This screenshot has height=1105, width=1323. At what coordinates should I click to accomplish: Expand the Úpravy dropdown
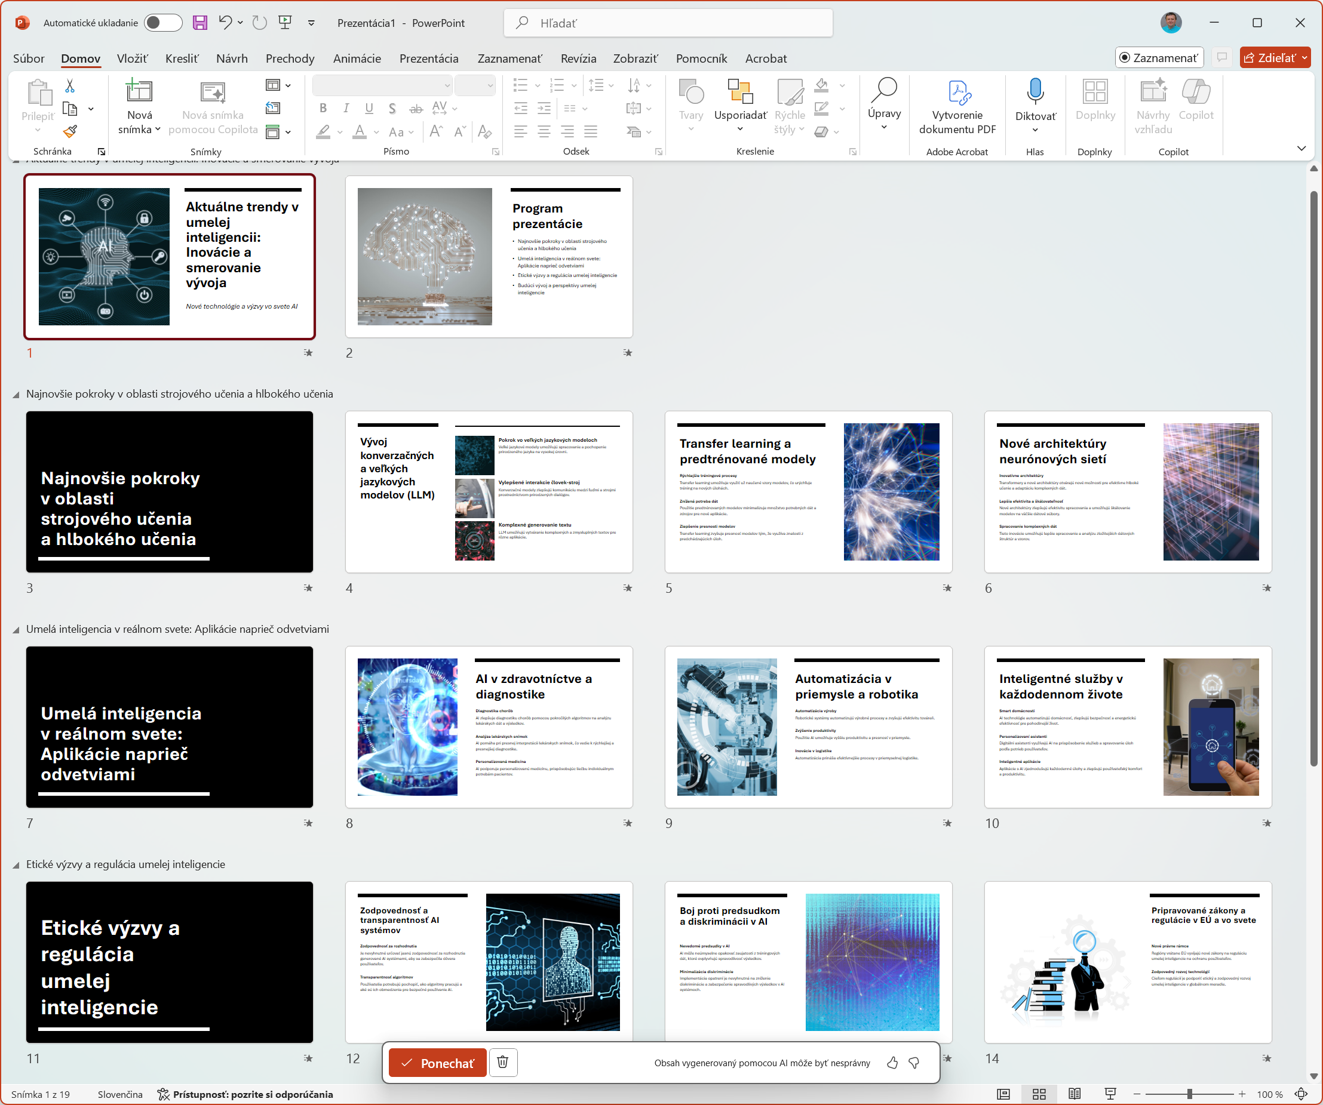(884, 127)
